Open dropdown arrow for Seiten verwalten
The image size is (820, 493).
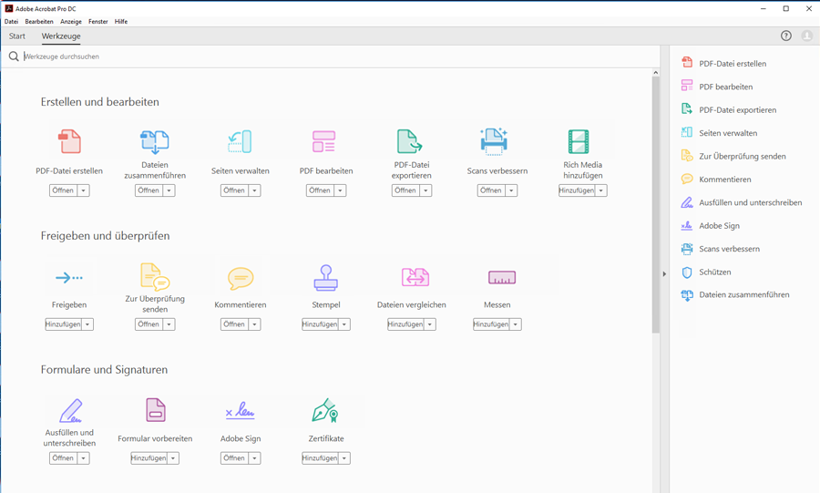tap(255, 190)
